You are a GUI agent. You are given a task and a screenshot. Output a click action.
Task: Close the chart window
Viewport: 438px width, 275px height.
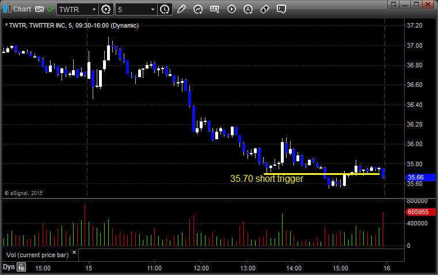tap(428, 4)
